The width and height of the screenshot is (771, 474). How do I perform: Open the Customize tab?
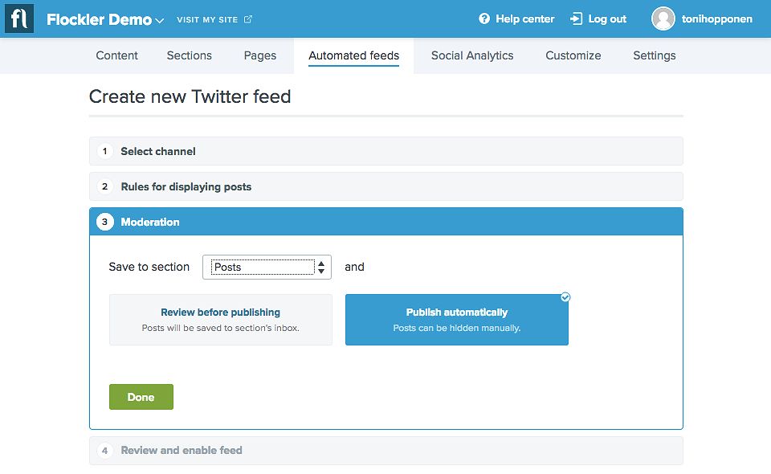[x=573, y=55]
